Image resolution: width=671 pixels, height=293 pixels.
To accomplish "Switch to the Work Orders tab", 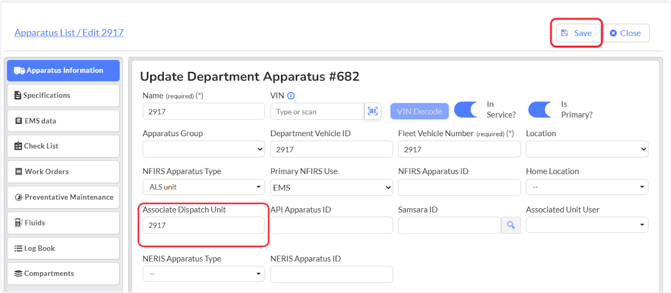I will [x=63, y=172].
